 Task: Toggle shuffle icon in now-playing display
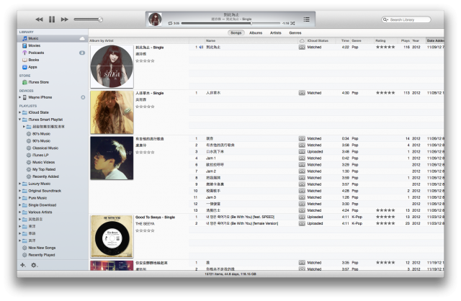coord(293,23)
